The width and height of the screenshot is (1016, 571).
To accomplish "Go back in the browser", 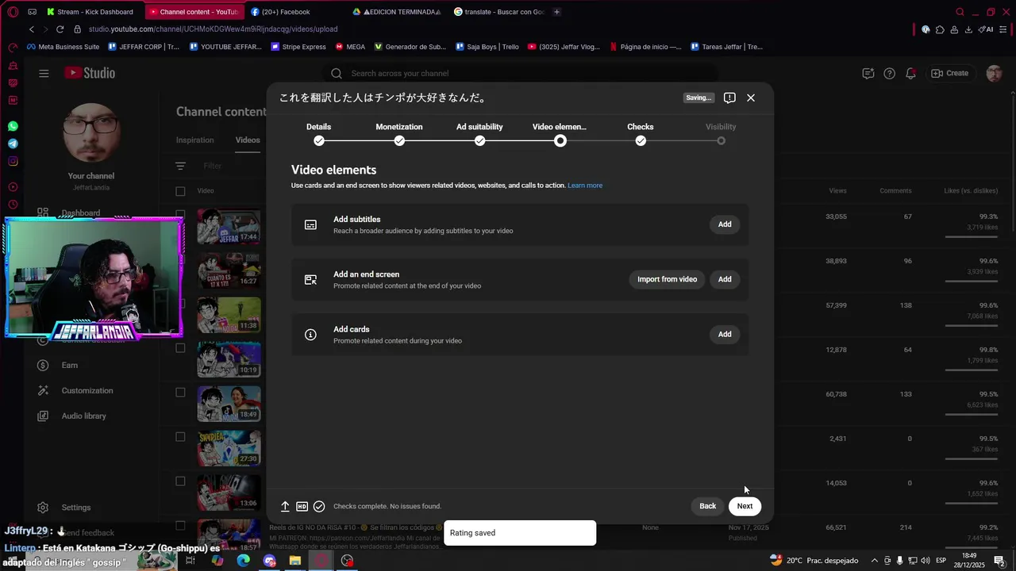I will [32, 29].
